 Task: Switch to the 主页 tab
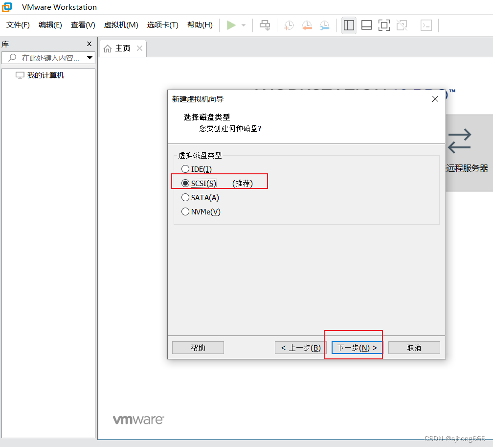[123, 48]
